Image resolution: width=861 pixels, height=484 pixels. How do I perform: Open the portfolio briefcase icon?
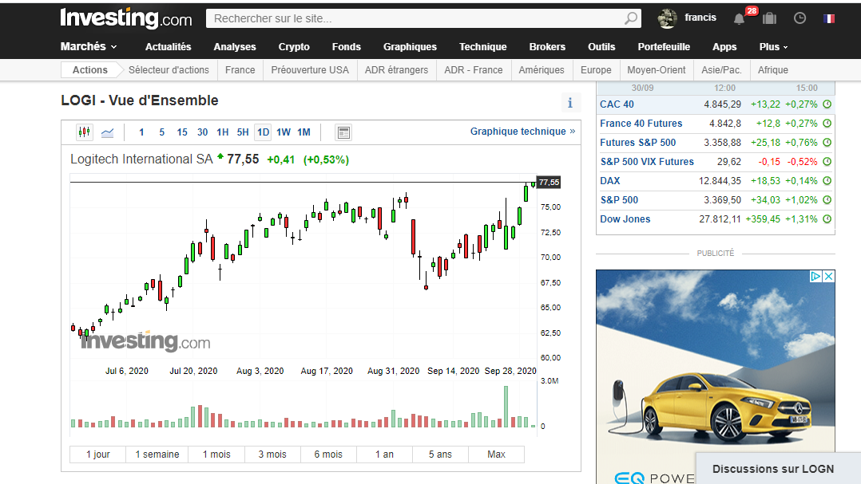pos(769,18)
